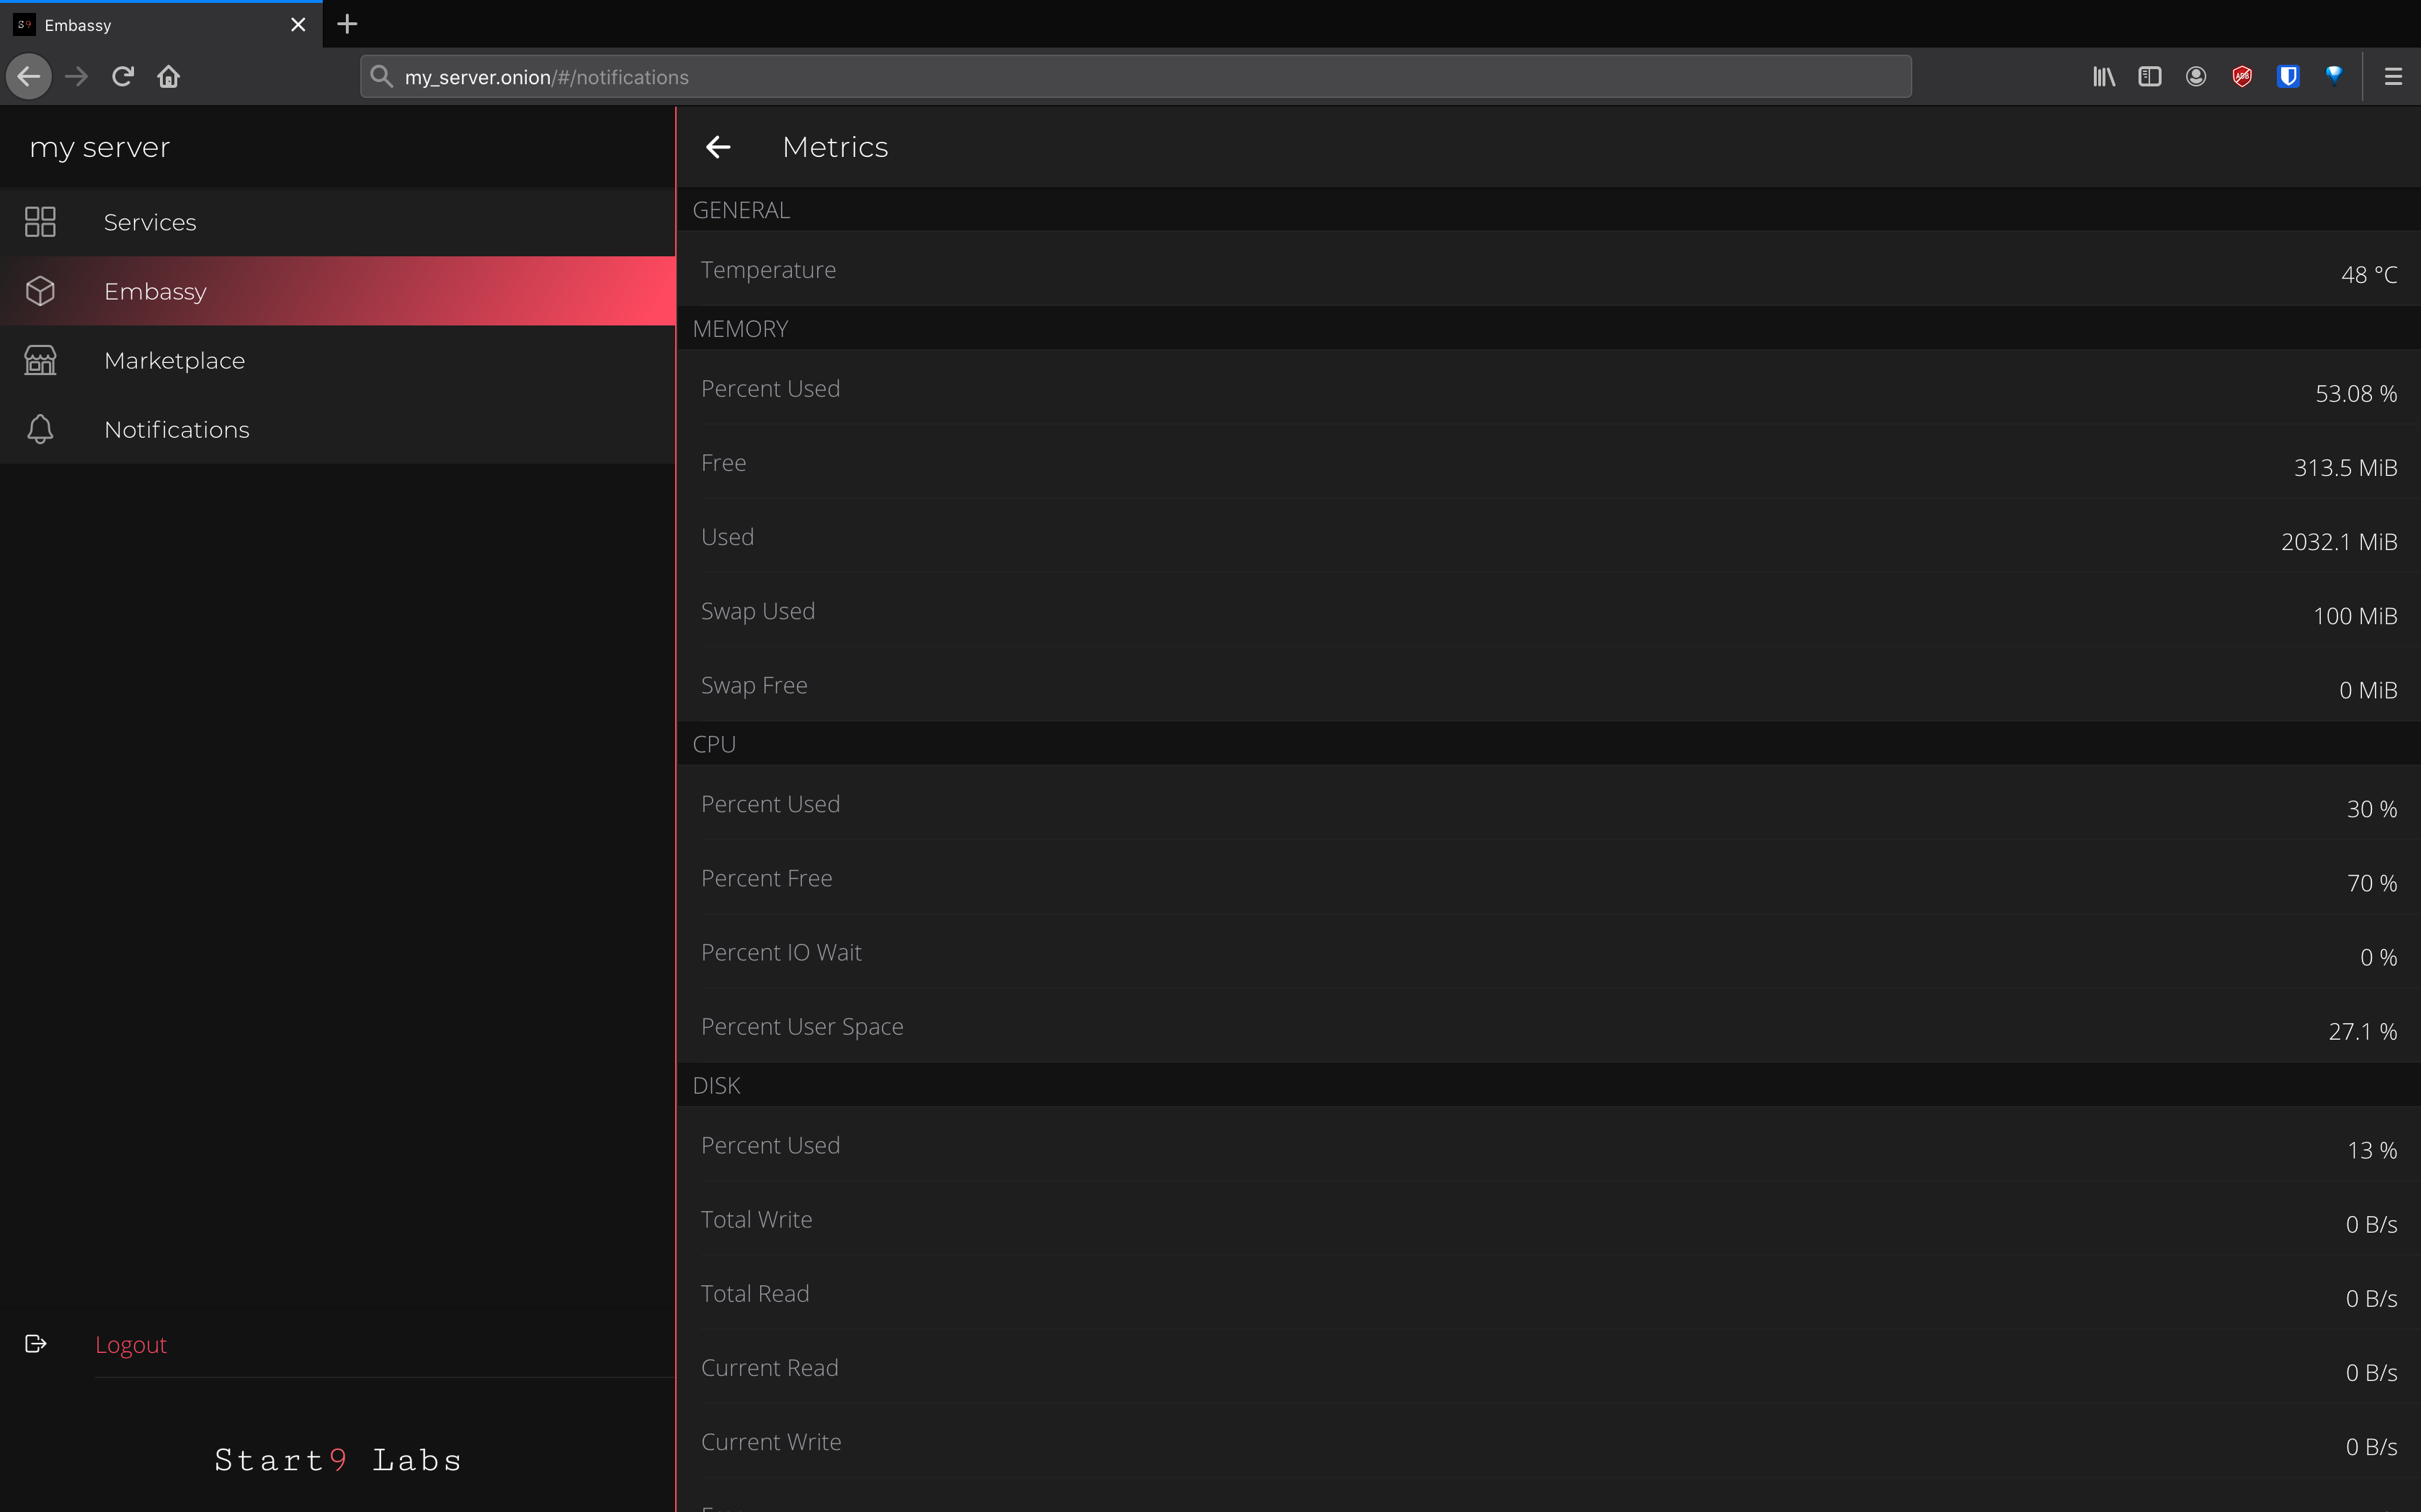Open the Firefox account icon

pos(2196,77)
